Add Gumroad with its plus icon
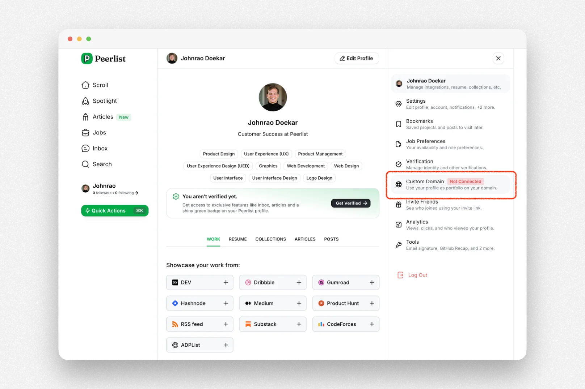 (372, 282)
